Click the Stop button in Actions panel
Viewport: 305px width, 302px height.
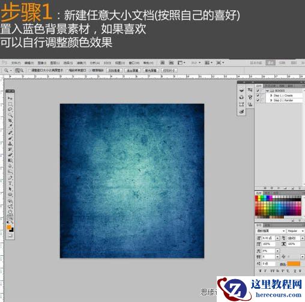click(x=265, y=188)
